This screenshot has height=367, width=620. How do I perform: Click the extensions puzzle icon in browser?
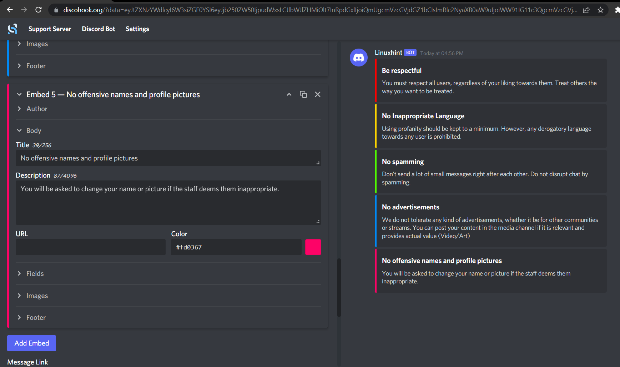618,10
